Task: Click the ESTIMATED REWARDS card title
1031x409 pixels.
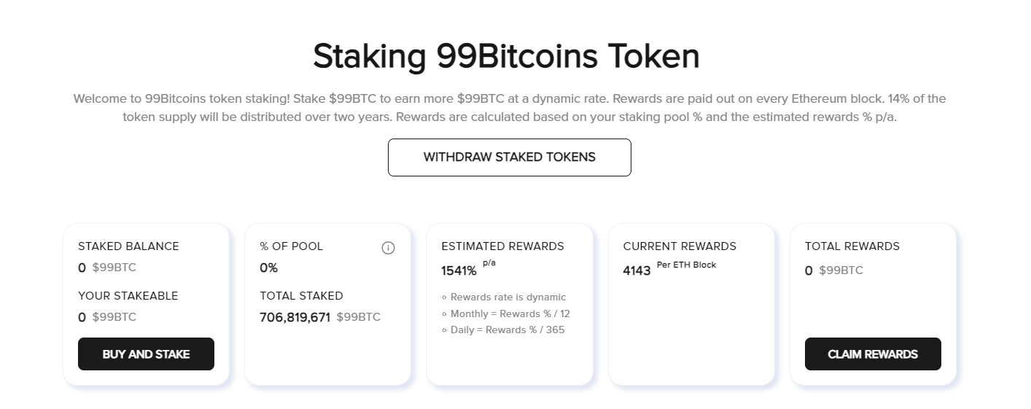Action: [502, 246]
